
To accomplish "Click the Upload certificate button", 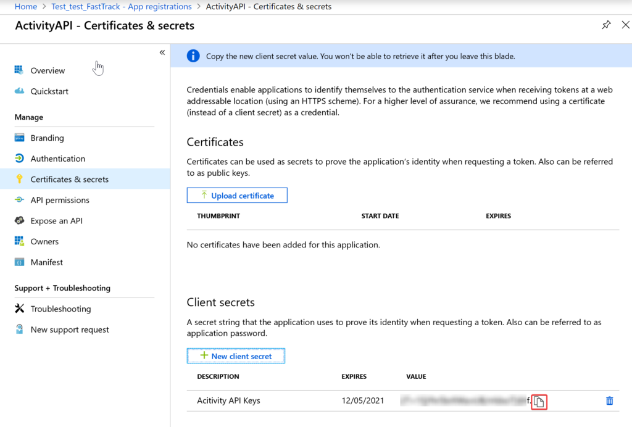I will tap(237, 195).
